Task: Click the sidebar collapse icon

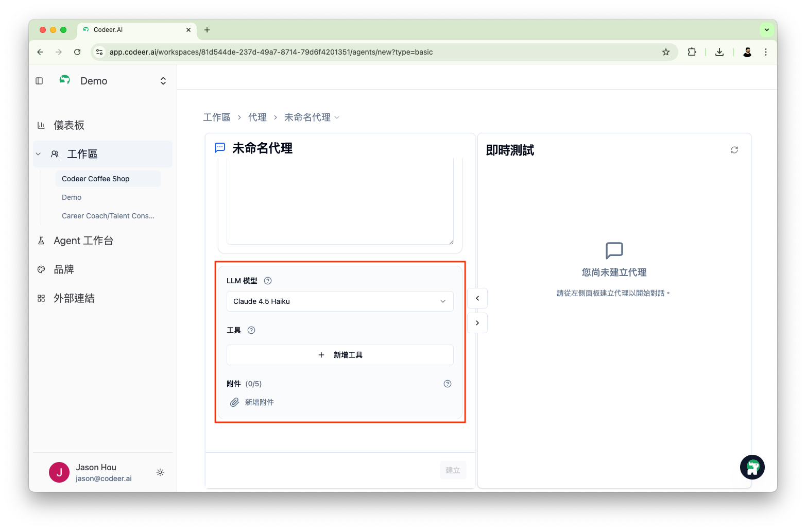Action: [39, 81]
